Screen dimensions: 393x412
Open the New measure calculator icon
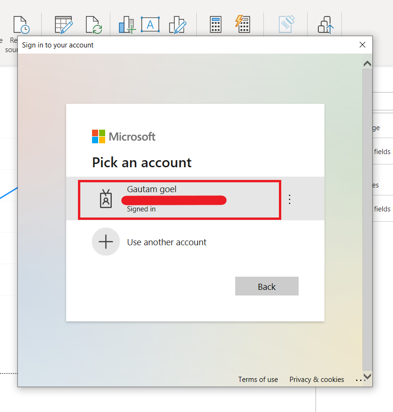tap(216, 25)
